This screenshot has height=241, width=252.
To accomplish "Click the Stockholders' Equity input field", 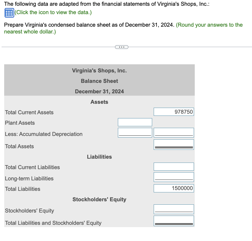I will (174, 209).
